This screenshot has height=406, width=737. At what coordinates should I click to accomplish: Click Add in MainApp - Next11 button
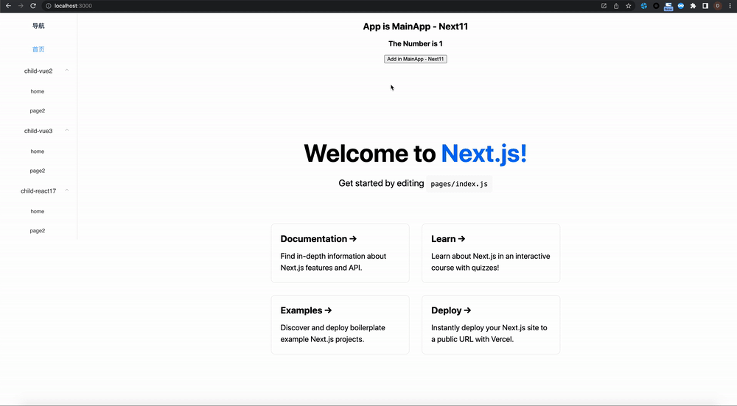416,59
